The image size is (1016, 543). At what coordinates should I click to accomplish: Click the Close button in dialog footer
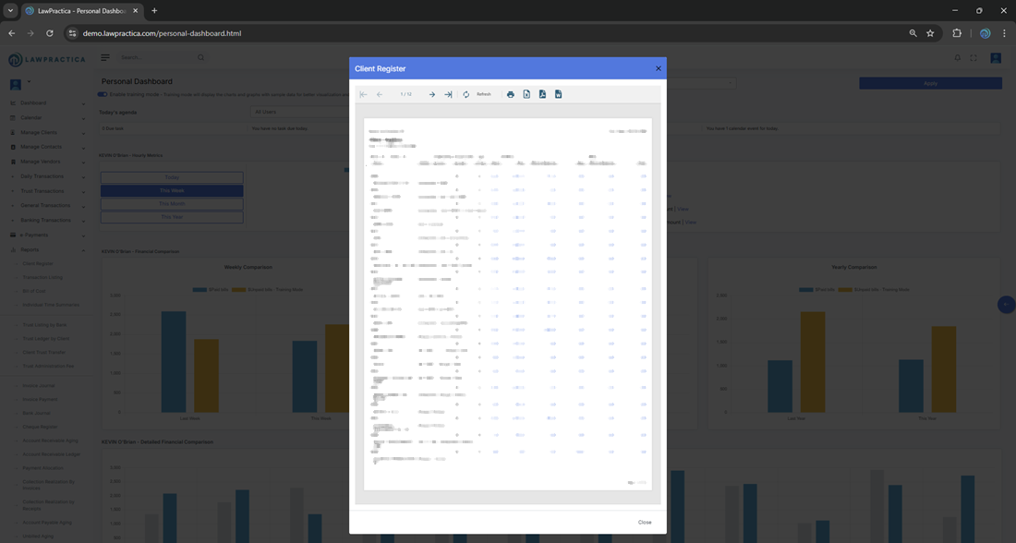coord(645,522)
